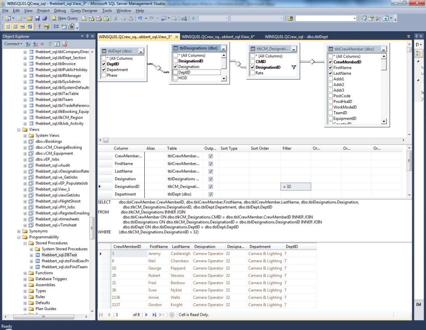The width and height of the screenshot is (426, 330).
Task: Execute the query with the red exclamation icon
Action: (x=39, y=26)
